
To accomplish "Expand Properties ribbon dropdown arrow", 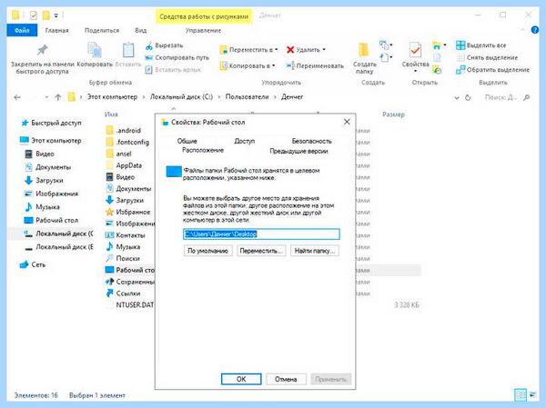I will point(415,71).
